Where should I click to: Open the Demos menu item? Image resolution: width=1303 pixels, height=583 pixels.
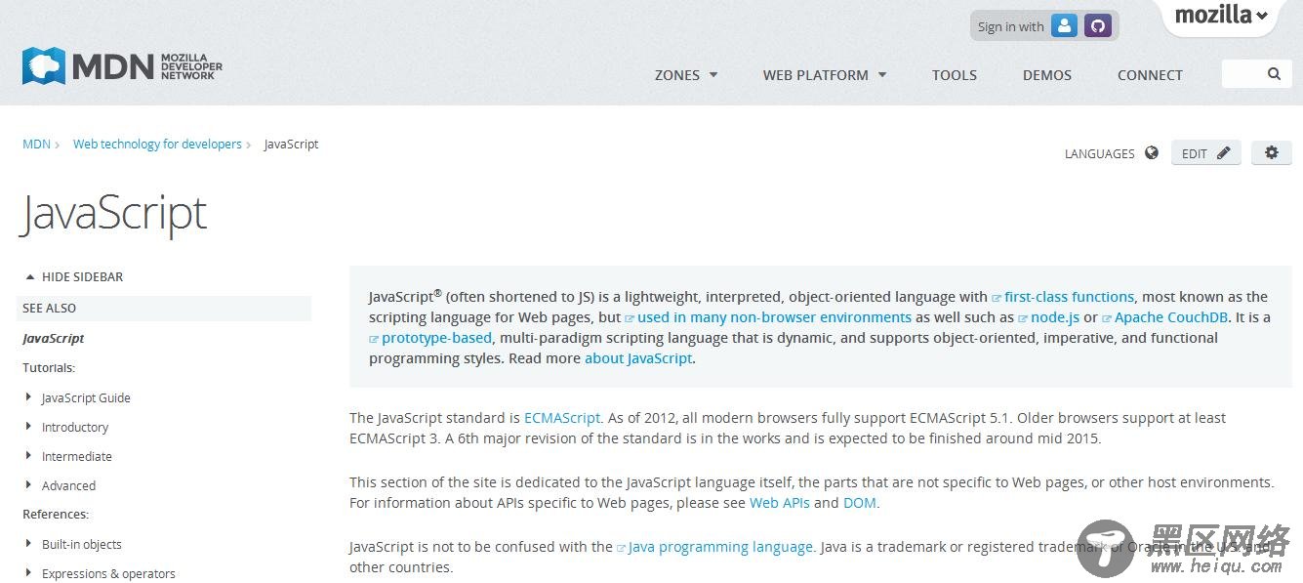pos(1047,75)
